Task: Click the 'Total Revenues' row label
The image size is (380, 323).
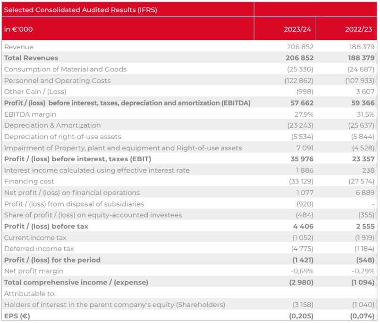Action: [x=31, y=58]
